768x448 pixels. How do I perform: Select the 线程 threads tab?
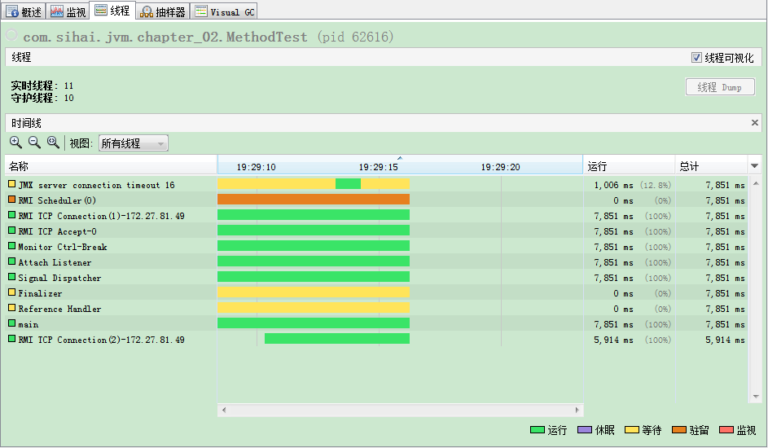tap(112, 11)
